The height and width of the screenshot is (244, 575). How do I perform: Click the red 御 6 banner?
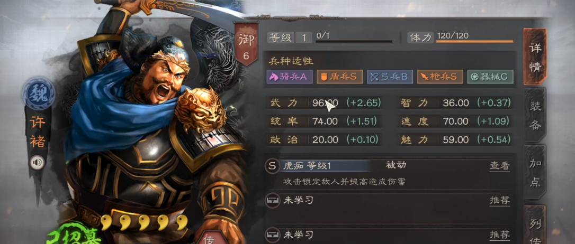(246, 43)
